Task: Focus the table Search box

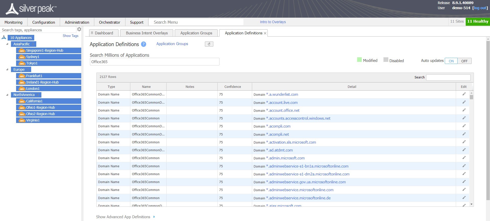Action: (x=448, y=77)
